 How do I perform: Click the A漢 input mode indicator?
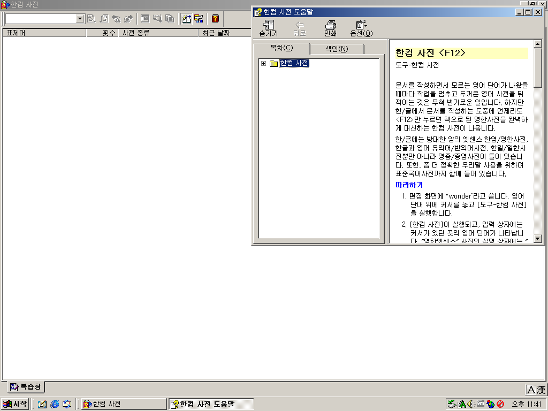pos(536,390)
